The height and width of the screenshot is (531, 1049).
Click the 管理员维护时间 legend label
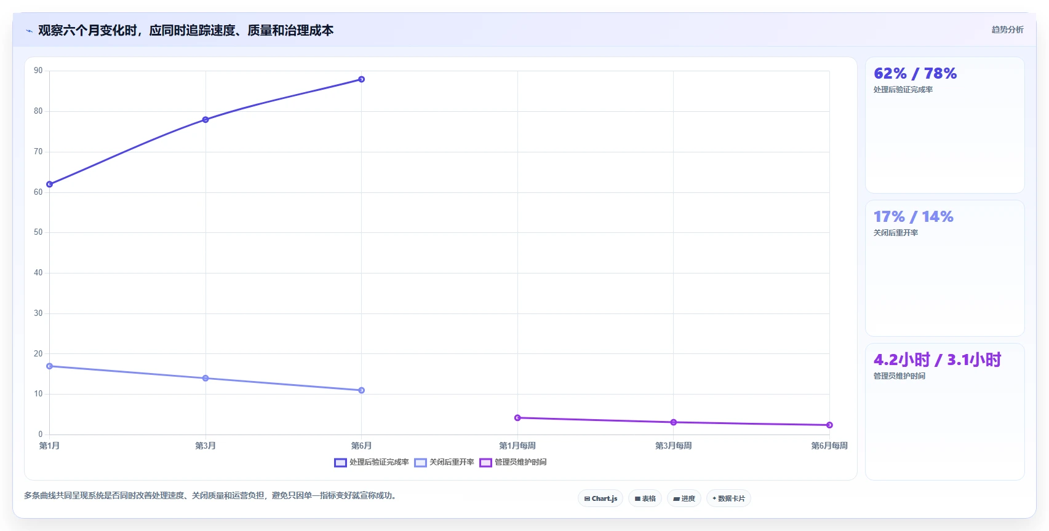521,462
